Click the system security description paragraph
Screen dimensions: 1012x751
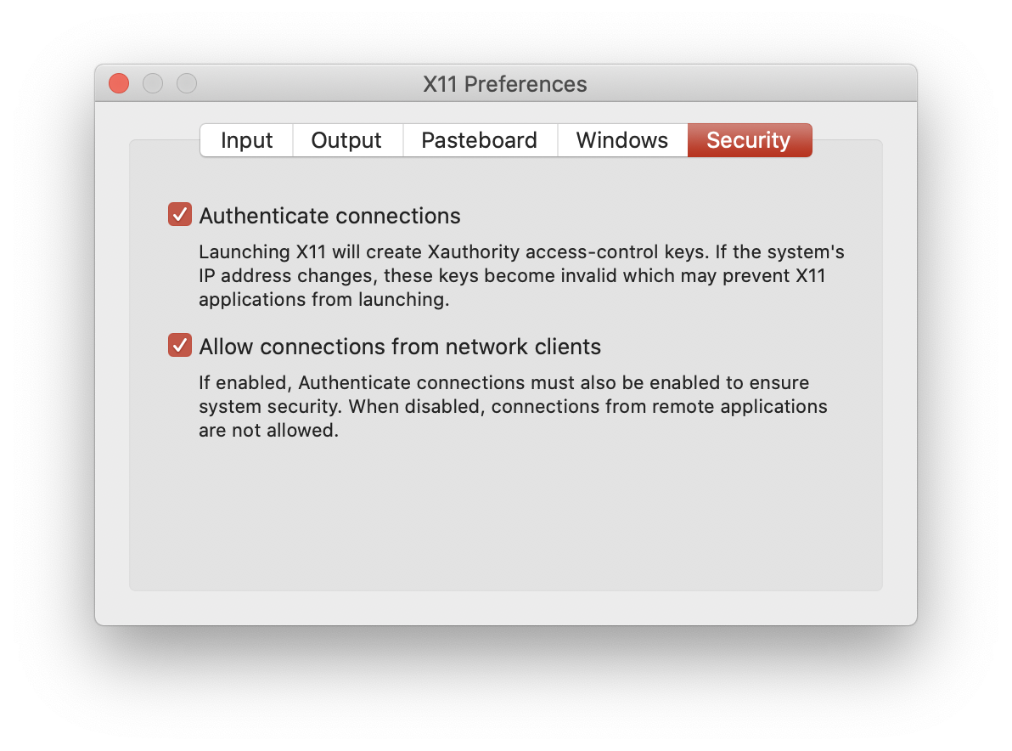(x=513, y=406)
